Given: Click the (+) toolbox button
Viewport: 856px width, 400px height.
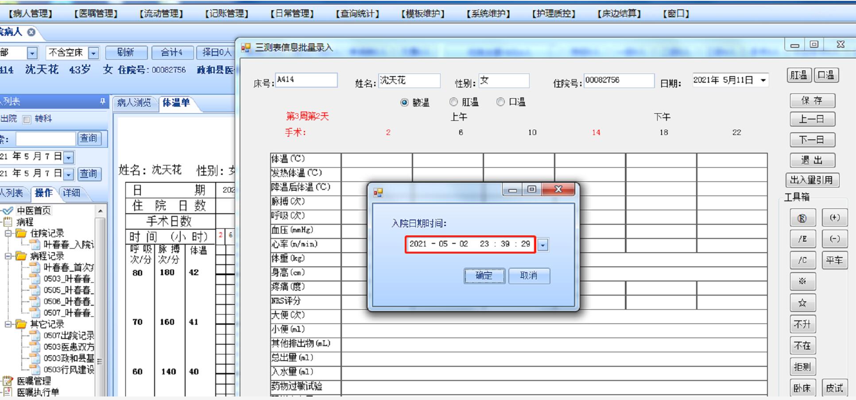Looking at the screenshot, I should [835, 218].
